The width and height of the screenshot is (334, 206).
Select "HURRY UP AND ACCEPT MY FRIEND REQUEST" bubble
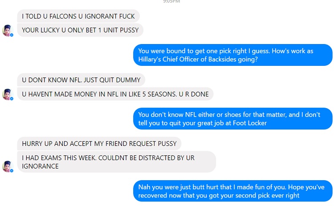tap(99, 144)
